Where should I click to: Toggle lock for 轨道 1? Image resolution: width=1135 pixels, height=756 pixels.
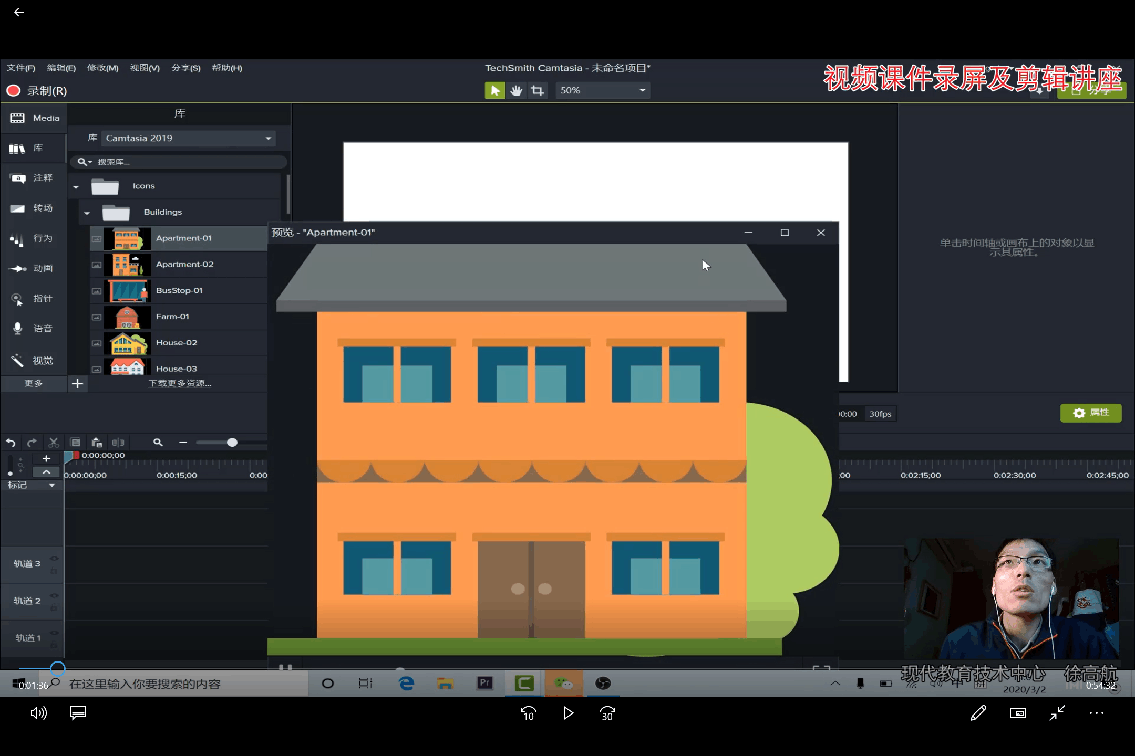click(54, 645)
